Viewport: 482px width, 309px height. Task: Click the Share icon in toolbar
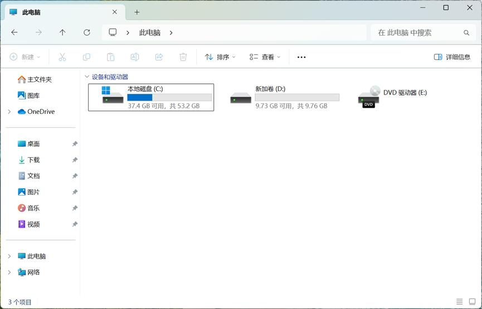coord(159,57)
